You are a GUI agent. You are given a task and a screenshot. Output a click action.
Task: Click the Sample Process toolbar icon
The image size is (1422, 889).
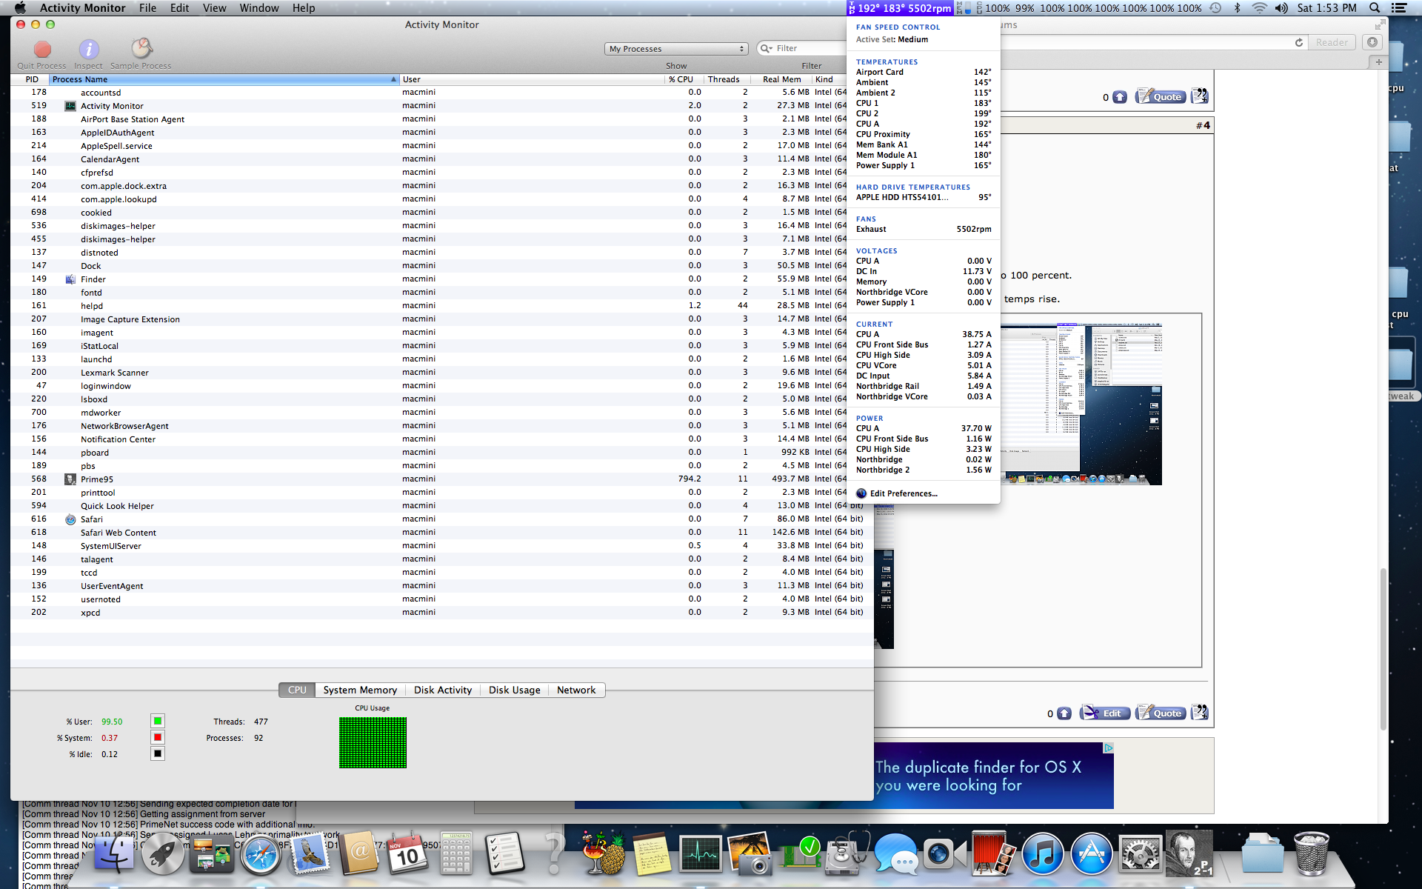[x=141, y=49]
